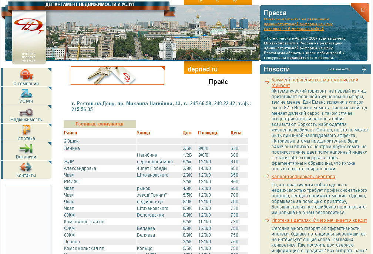Click the arrow next to все новости
The height and width of the screenshot is (254, 373).
pyautogui.click(x=364, y=69)
